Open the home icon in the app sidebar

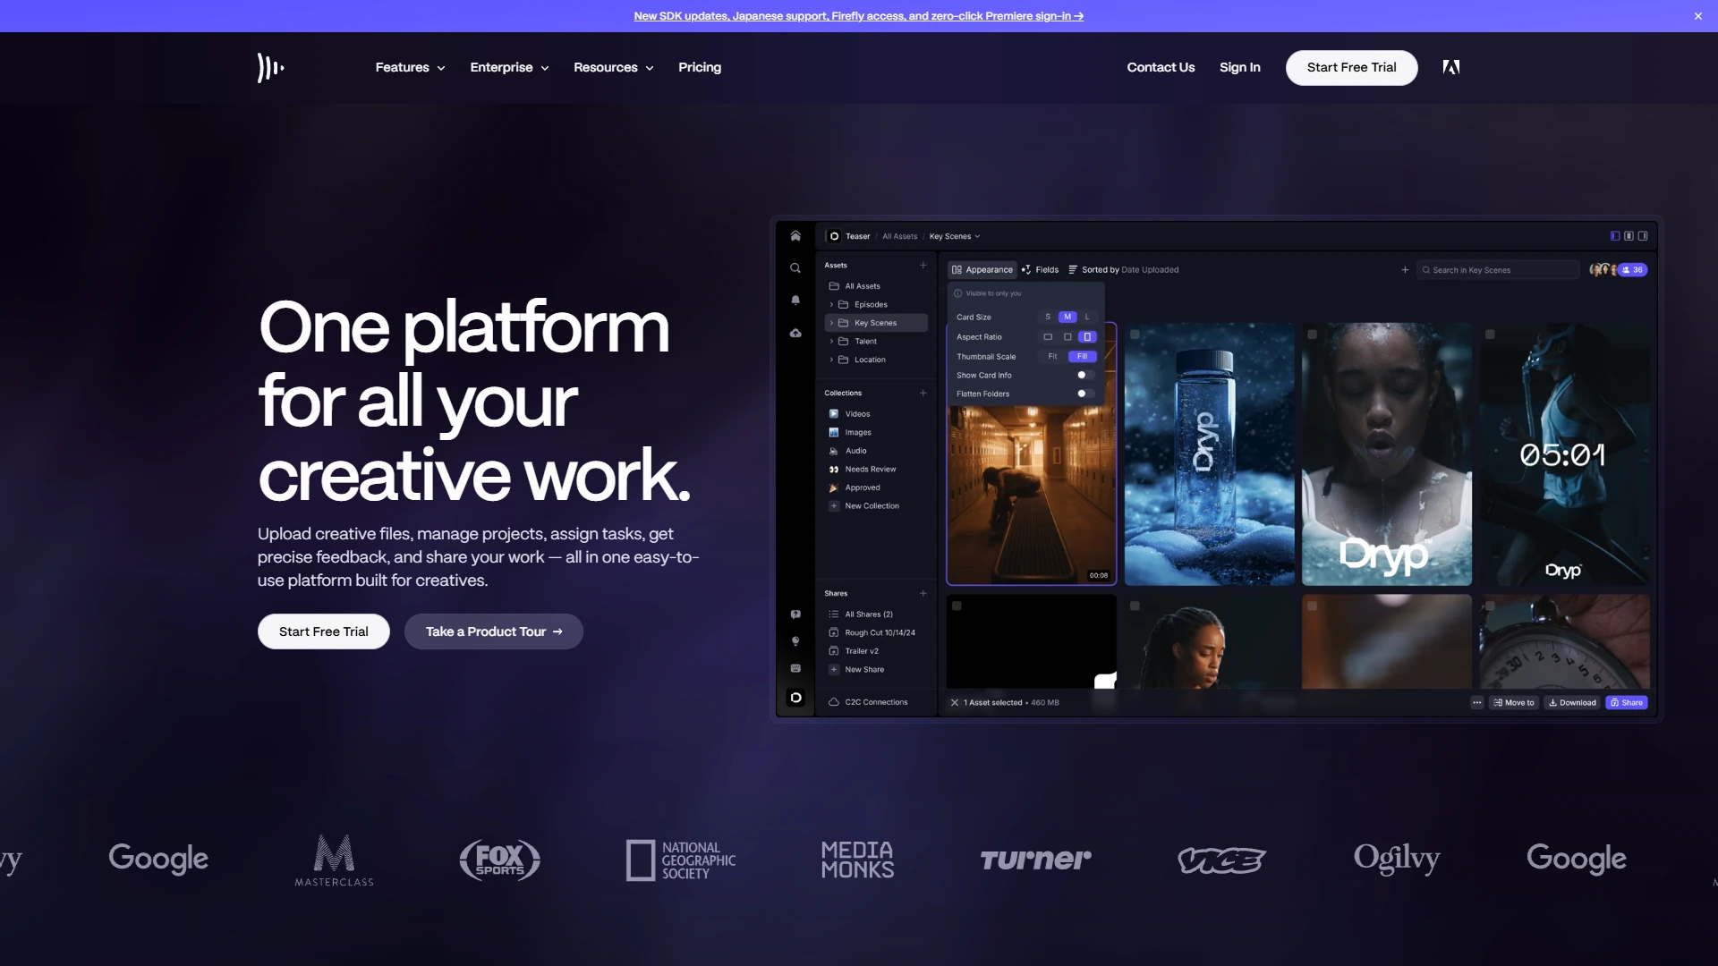pyautogui.click(x=795, y=236)
